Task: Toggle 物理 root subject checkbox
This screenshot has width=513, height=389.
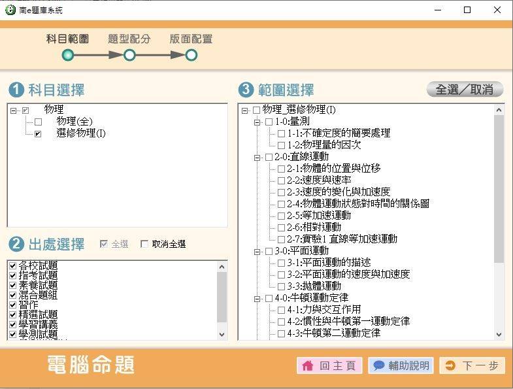Action: pyautogui.click(x=25, y=110)
